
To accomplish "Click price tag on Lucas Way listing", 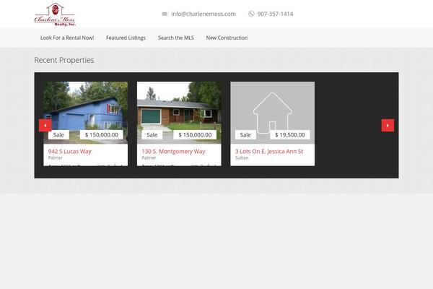I will click(x=102, y=135).
